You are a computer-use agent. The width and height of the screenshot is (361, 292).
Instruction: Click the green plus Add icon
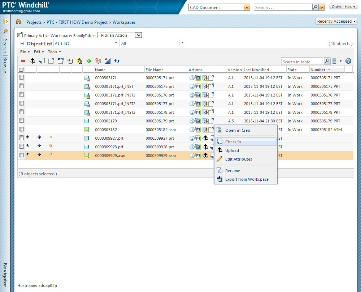point(89,61)
